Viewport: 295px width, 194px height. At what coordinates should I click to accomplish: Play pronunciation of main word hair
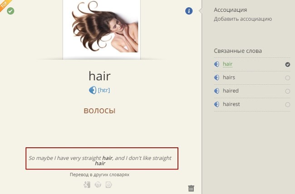click(x=93, y=90)
